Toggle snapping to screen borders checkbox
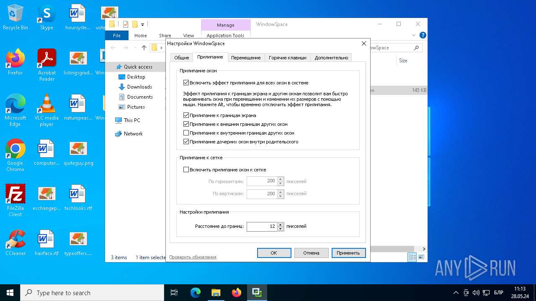The height and width of the screenshot is (301, 536). 220,115
